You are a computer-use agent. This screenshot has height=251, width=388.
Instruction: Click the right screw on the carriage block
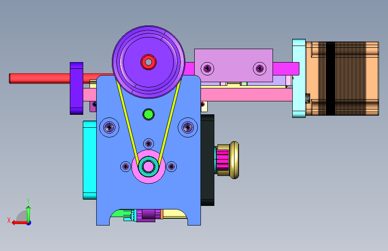pos(260,68)
